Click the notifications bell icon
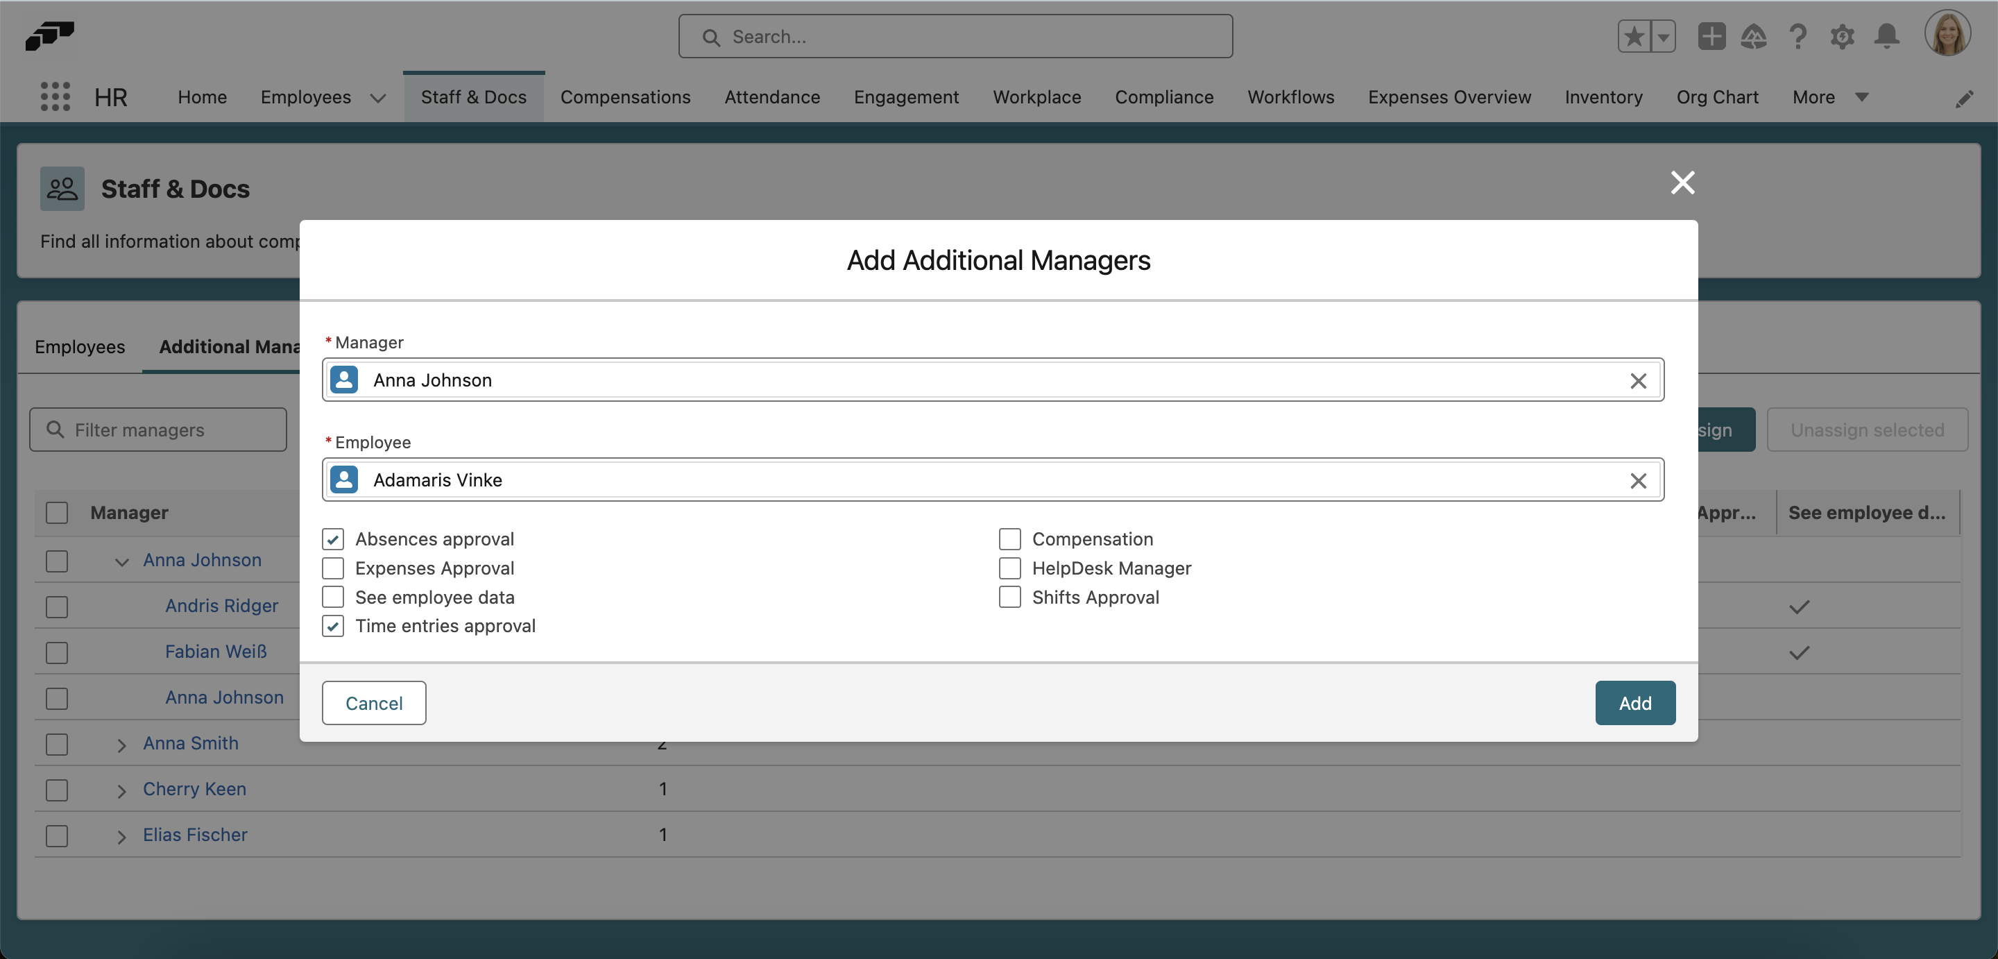 1887,35
